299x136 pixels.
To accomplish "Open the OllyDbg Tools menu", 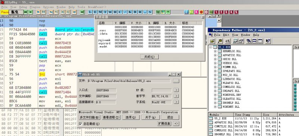I will click(81, 7).
